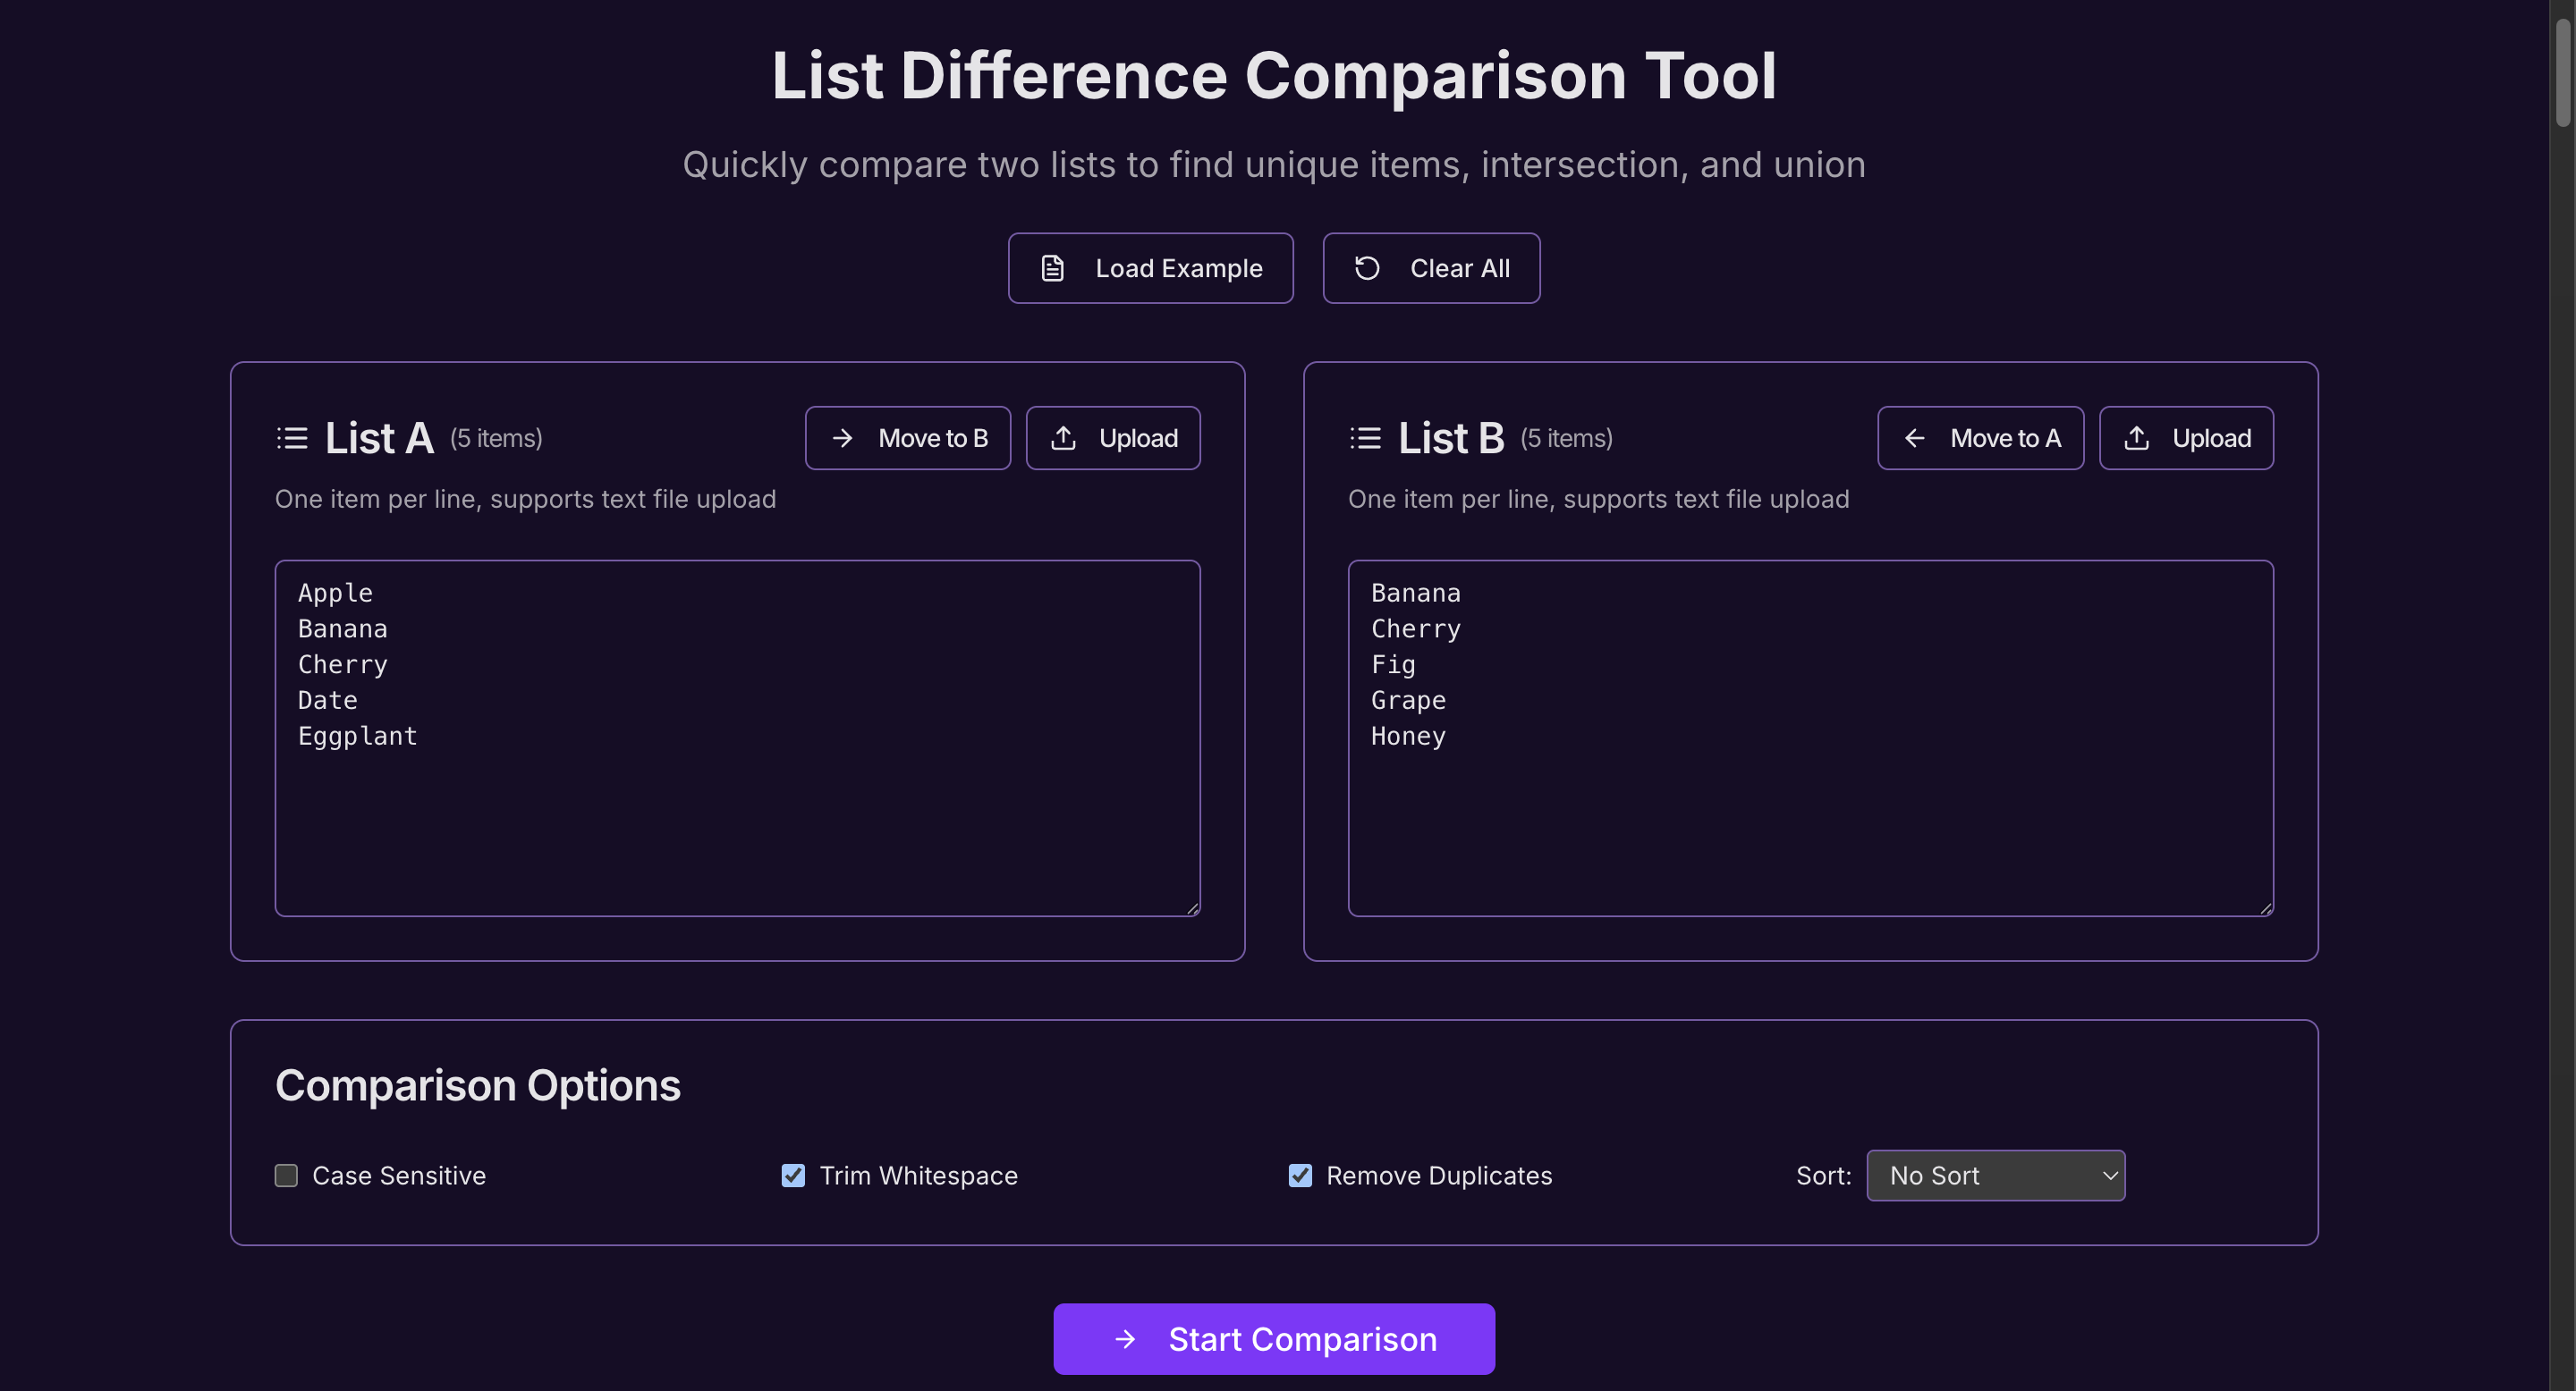Viewport: 2576px width, 1391px height.
Task: Enable the Case Sensitive checkbox
Action: [286, 1176]
